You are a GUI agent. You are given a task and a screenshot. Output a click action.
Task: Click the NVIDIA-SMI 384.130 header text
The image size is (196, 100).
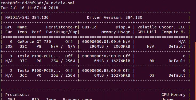(x=27, y=17)
